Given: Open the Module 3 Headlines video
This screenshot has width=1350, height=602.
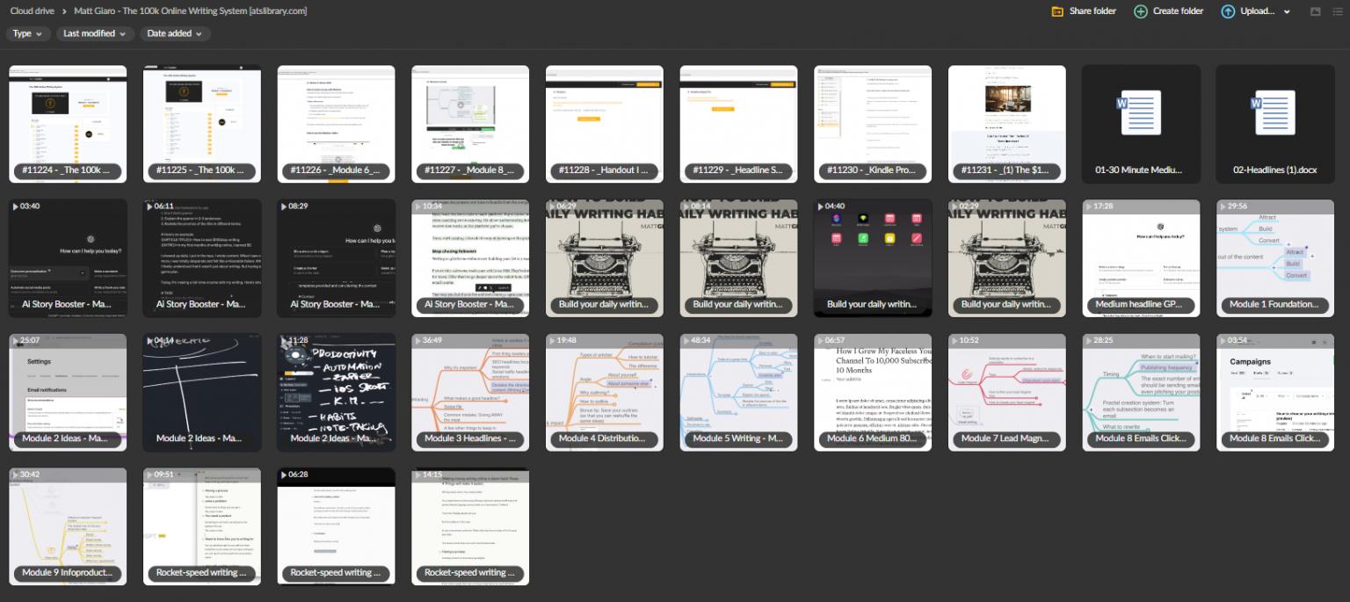Looking at the screenshot, I should pos(470,392).
